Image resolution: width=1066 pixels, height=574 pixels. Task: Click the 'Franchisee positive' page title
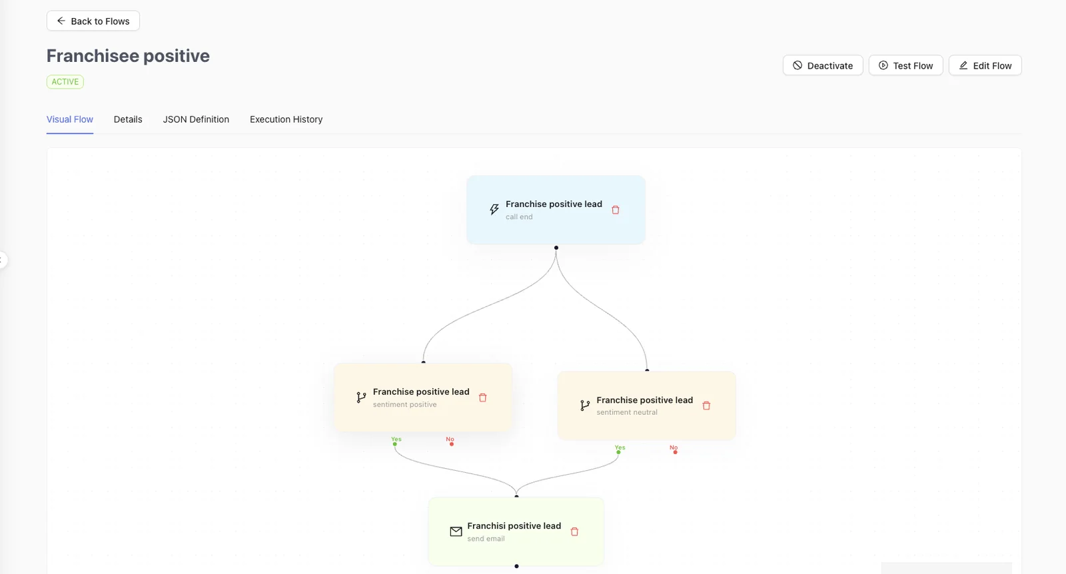point(128,56)
